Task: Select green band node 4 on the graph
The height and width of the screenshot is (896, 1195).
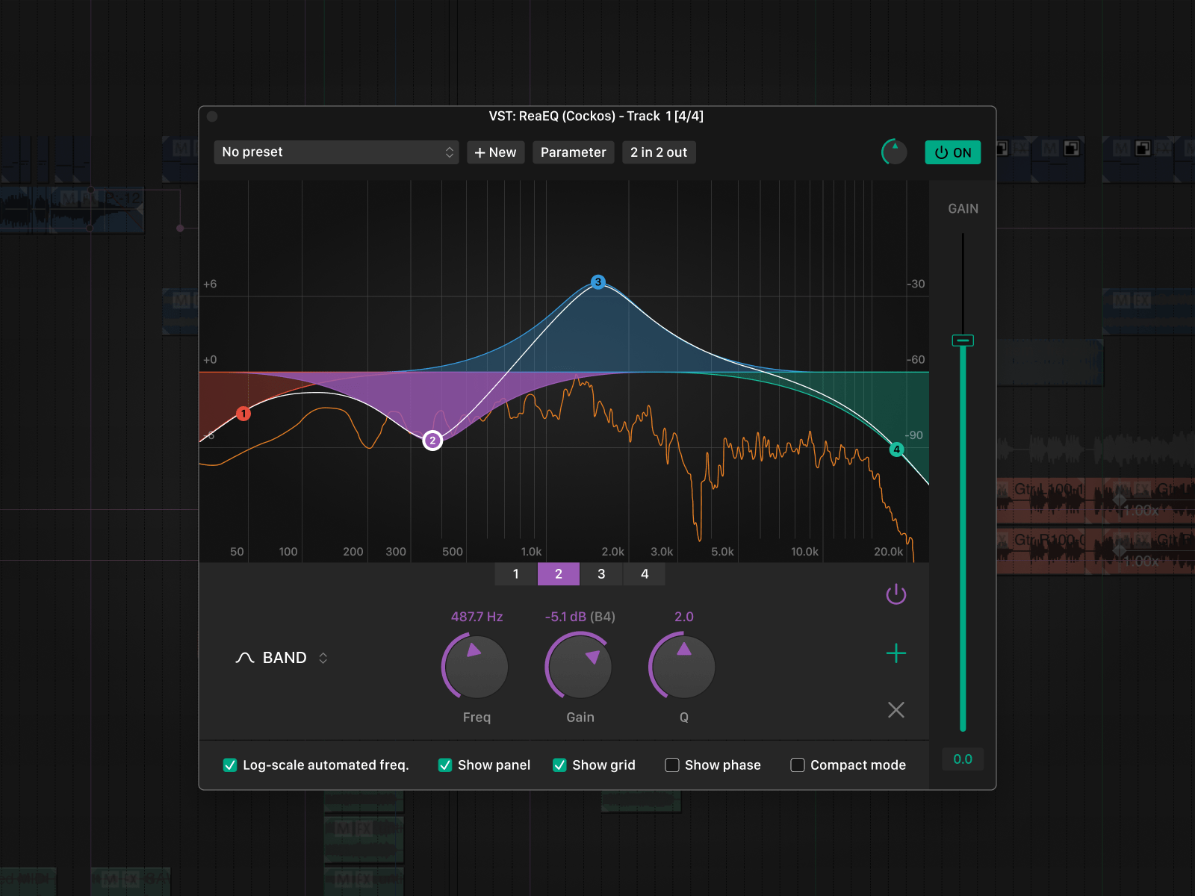Action: tap(896, 449)
